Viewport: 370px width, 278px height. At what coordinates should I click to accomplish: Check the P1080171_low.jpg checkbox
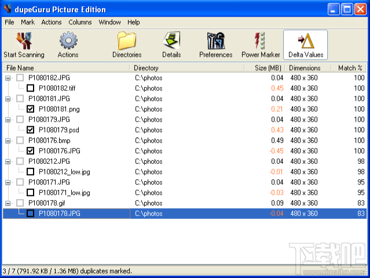(x=31, y=192)
